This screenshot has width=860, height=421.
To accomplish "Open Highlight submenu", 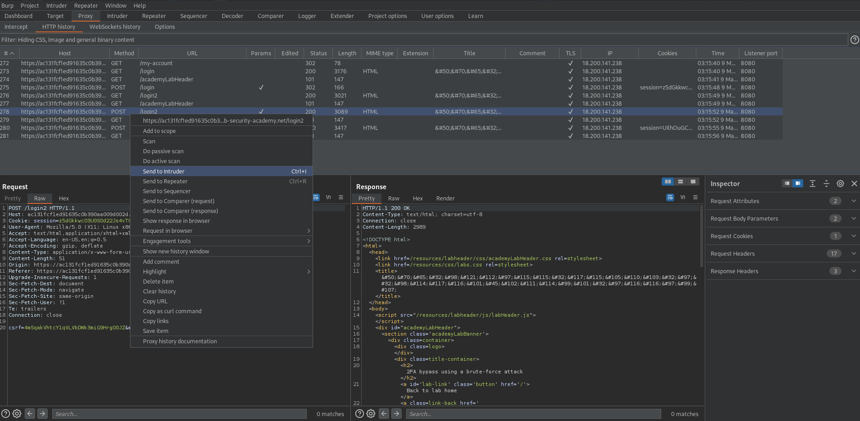I will click(x=221, y=272).
